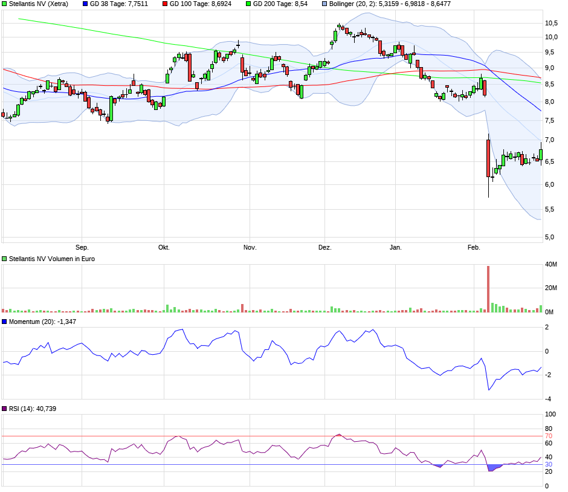Click the purple RSI (14) legend square
This screenshot has width=568, height=492.
point(5,409)
